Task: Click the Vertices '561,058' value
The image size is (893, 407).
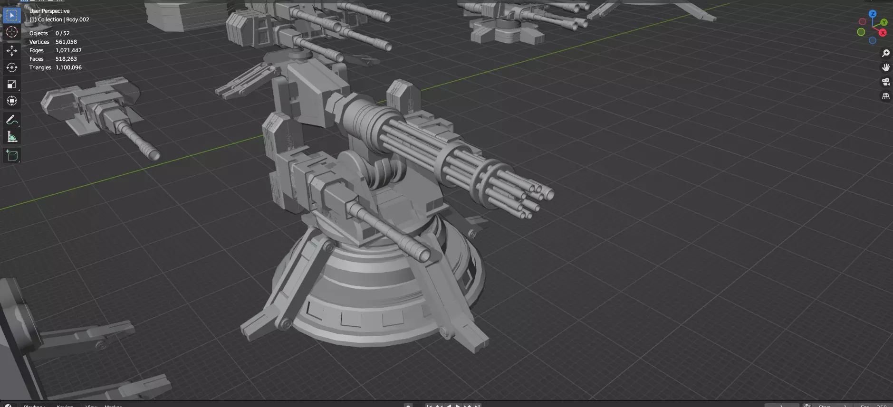Action: tap(66, 42)
